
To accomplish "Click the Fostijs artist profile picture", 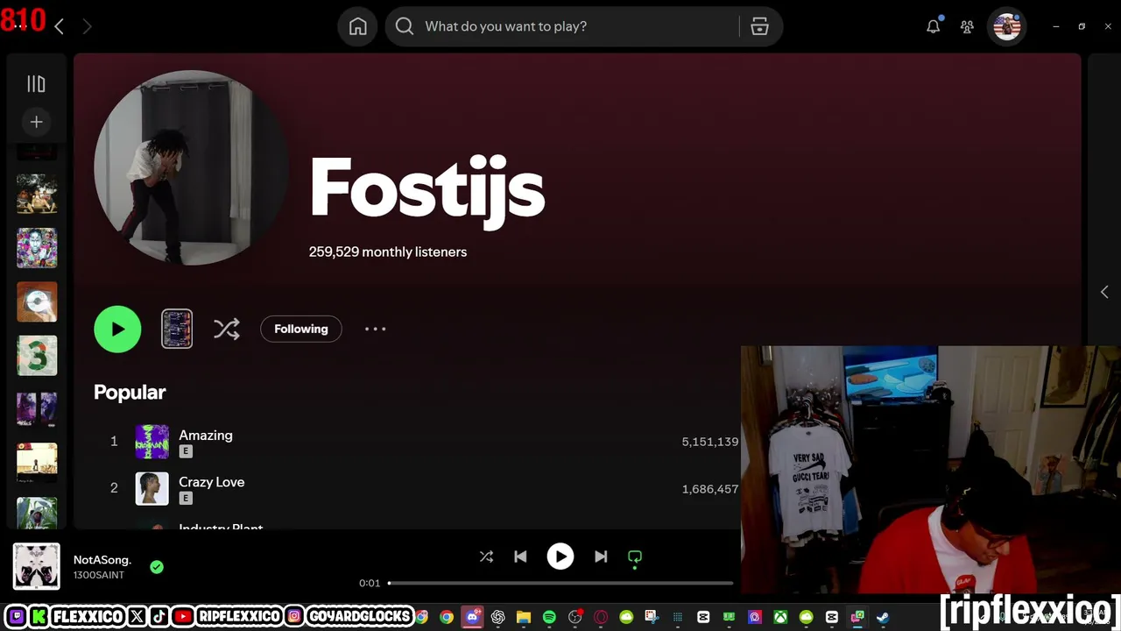I will coord(191,167).
